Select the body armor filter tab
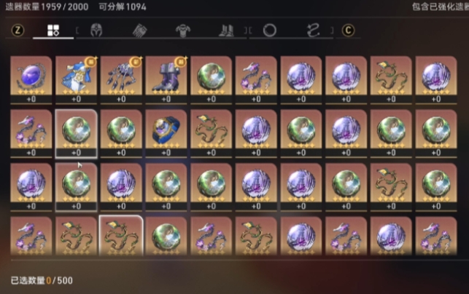The height and width of the screenshot is (294, 469). [183, 31]
